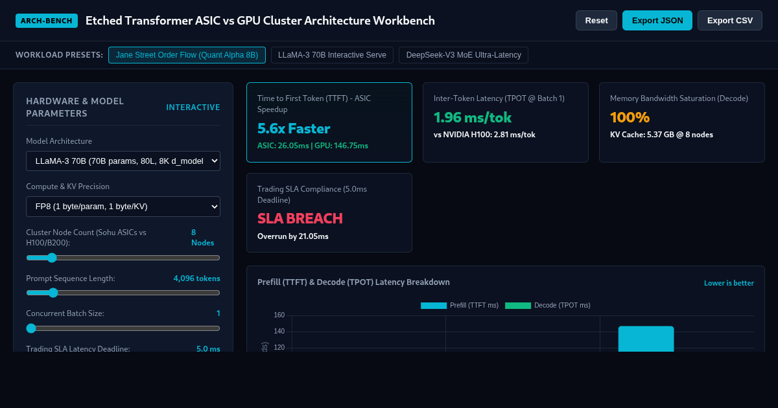Click the tall blue prefill bar in chart

coord(646,339)
